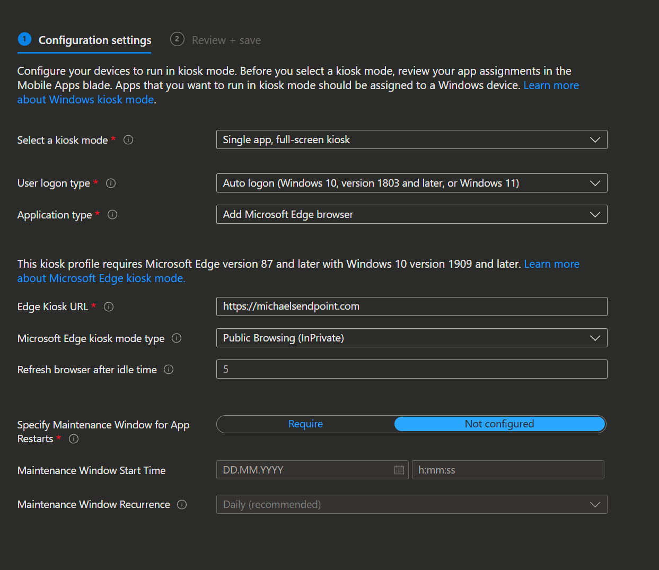The height and width of the screenshot is (570, 659).
Task: Click the Edge Kiosk URL input field
Action: pos(411,306)
